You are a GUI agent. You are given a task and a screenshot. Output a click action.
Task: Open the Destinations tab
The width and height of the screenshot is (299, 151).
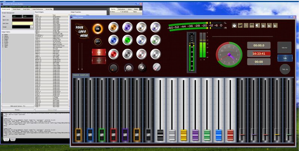(x=121, y=9)
